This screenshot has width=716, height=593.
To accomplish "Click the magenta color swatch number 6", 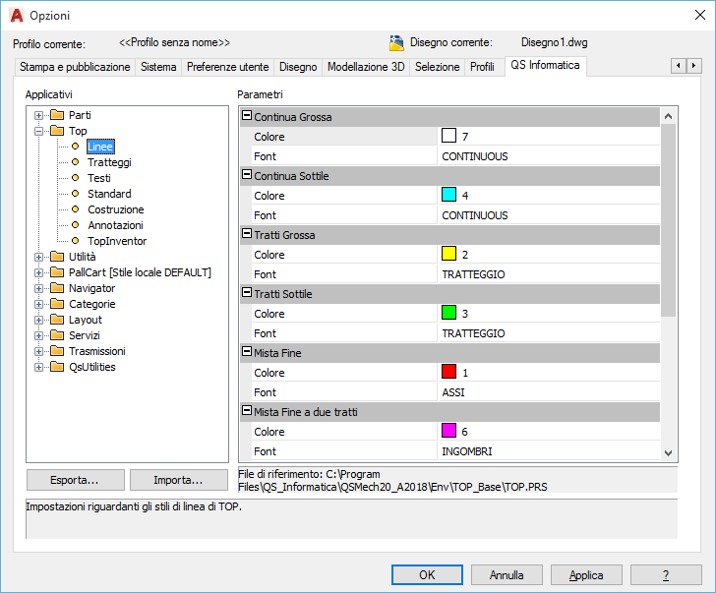I will [x=448, y=431].
